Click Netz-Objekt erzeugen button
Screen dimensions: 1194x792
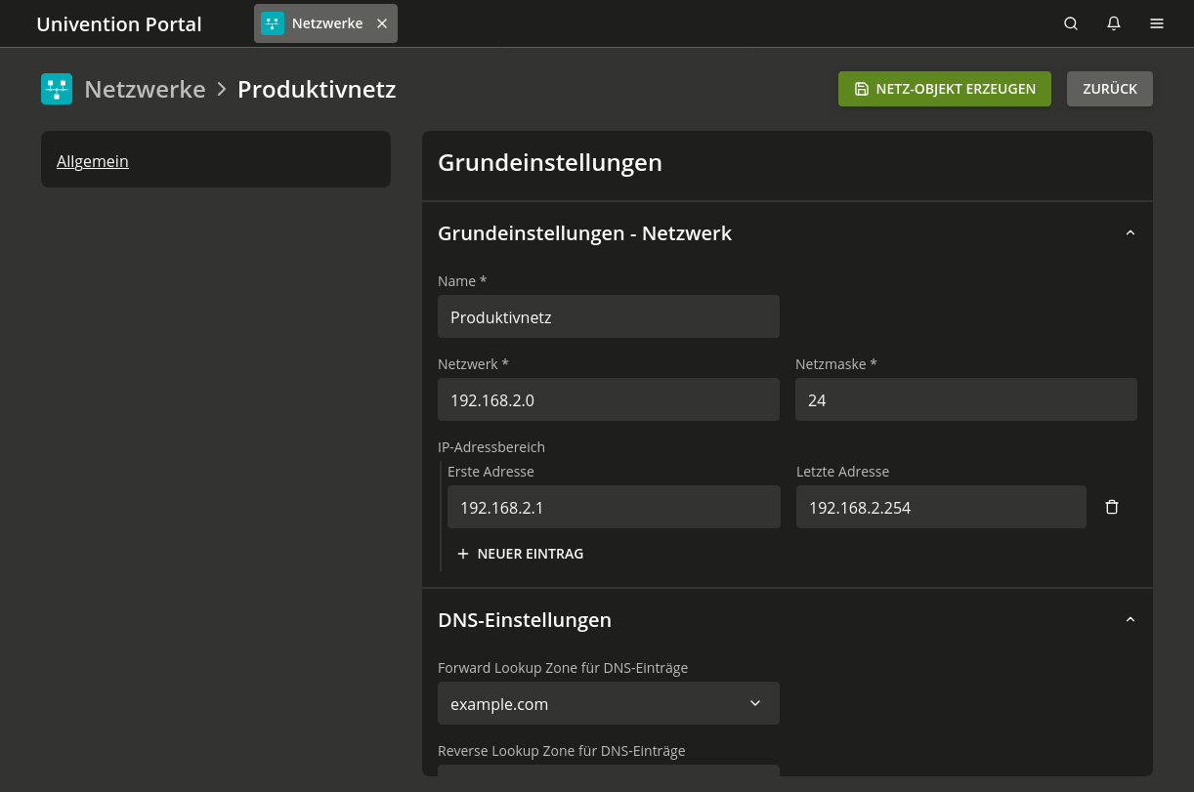[x=944, y=89]
